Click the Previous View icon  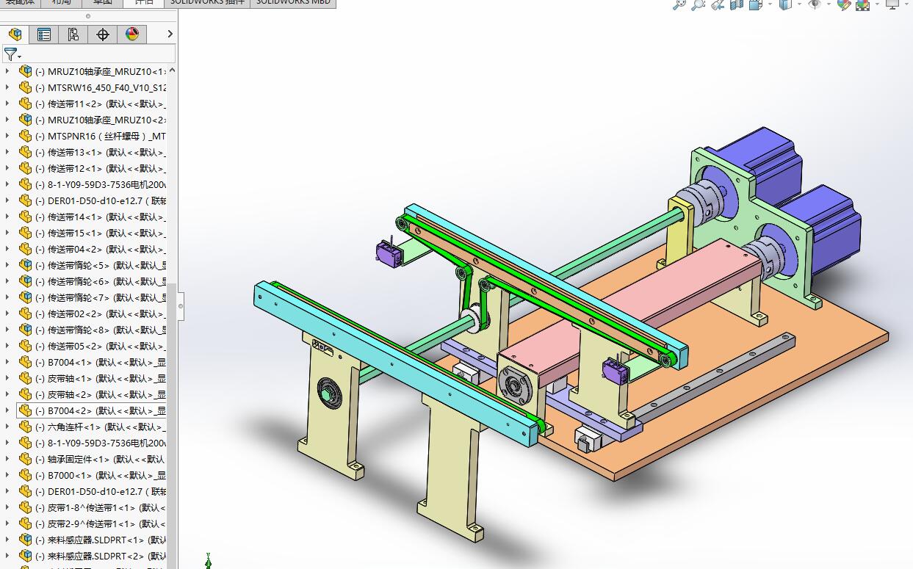(718, 4)
